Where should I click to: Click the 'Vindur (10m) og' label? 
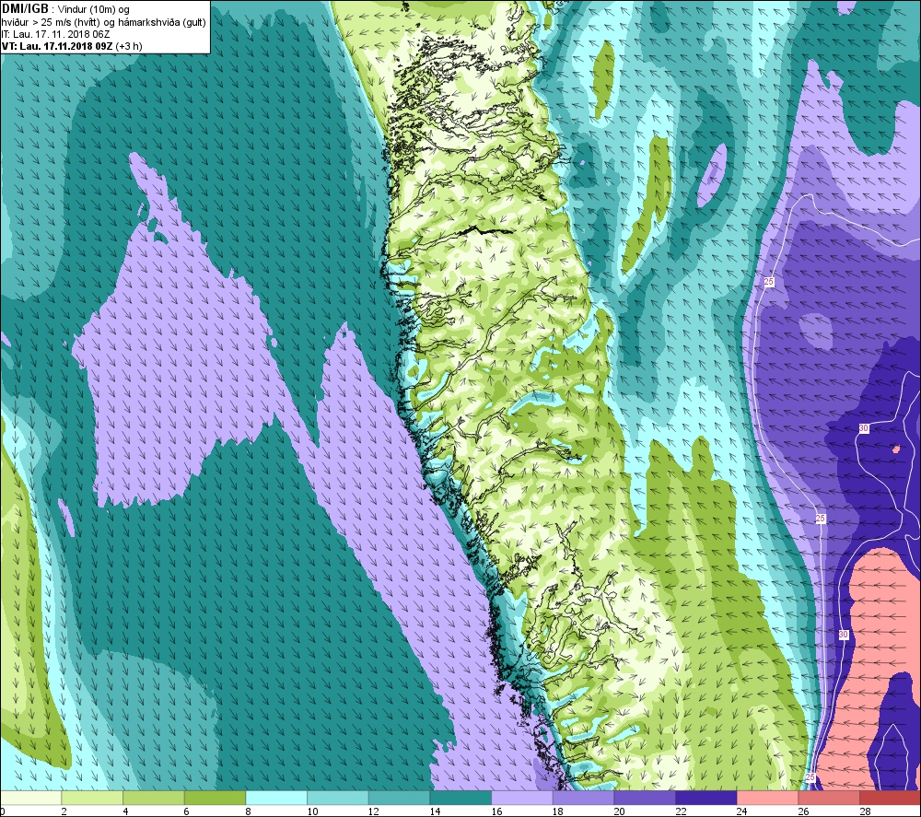click(93, 9)
